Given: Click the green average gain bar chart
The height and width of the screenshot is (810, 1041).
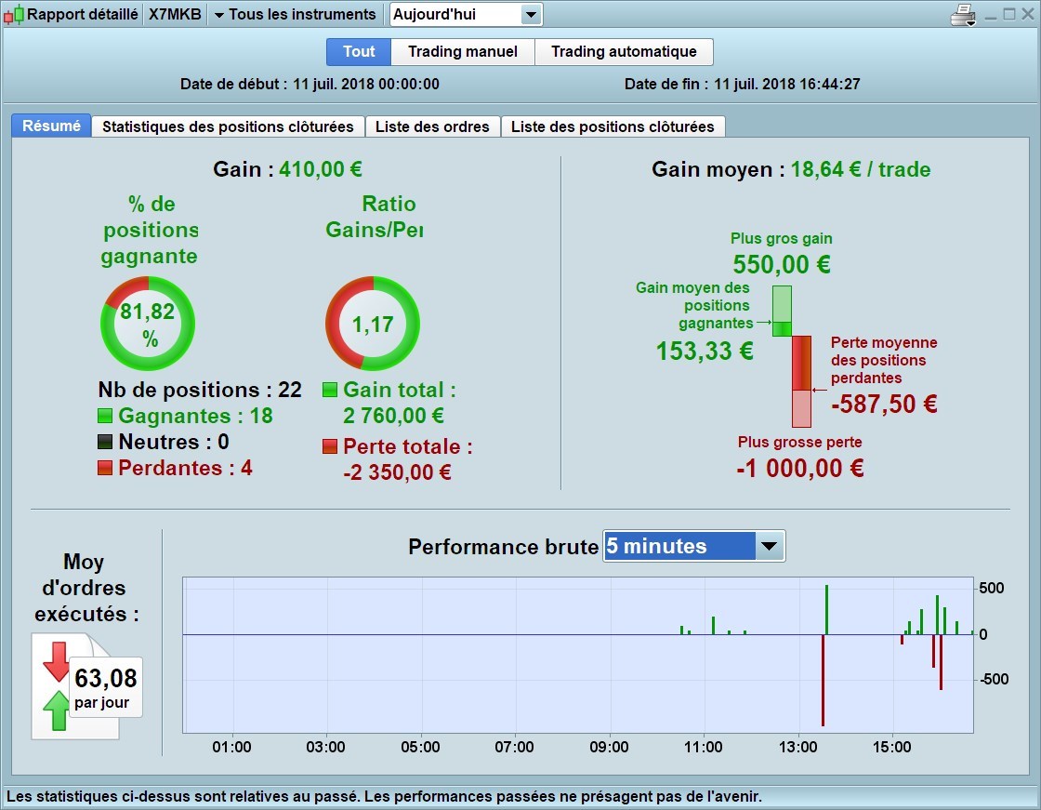Looking at the screenshot, I should click(782, 311).
